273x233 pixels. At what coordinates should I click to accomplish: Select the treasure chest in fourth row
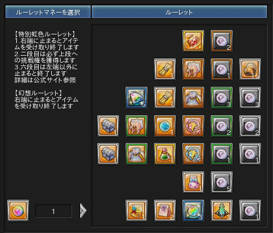[x=108, y=126]
